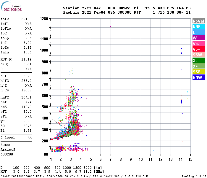The height and width of the screenshot is (178, 207).
Task: Click the 10 MHz x-axis label
Action: pos(140,159)
